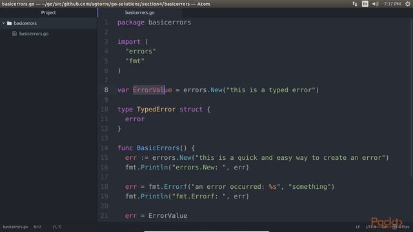Open basicerrors.go file icon in tree
Screen dimensions: 413x232
coord(14,34)
